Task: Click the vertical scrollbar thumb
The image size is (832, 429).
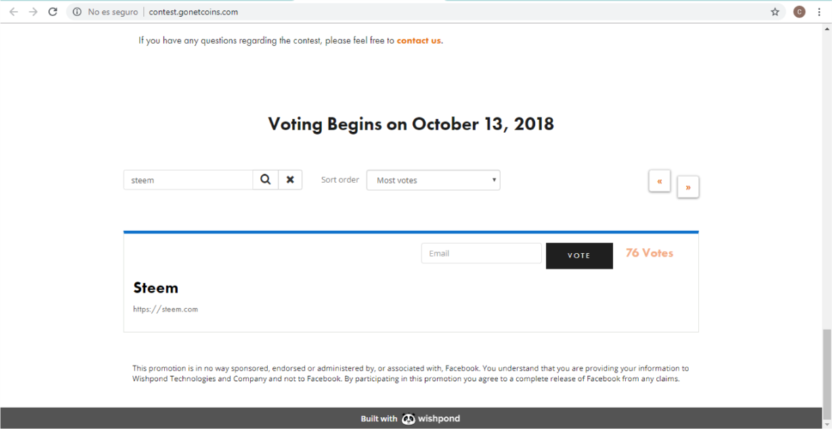Action: click(x=826, y=366)
